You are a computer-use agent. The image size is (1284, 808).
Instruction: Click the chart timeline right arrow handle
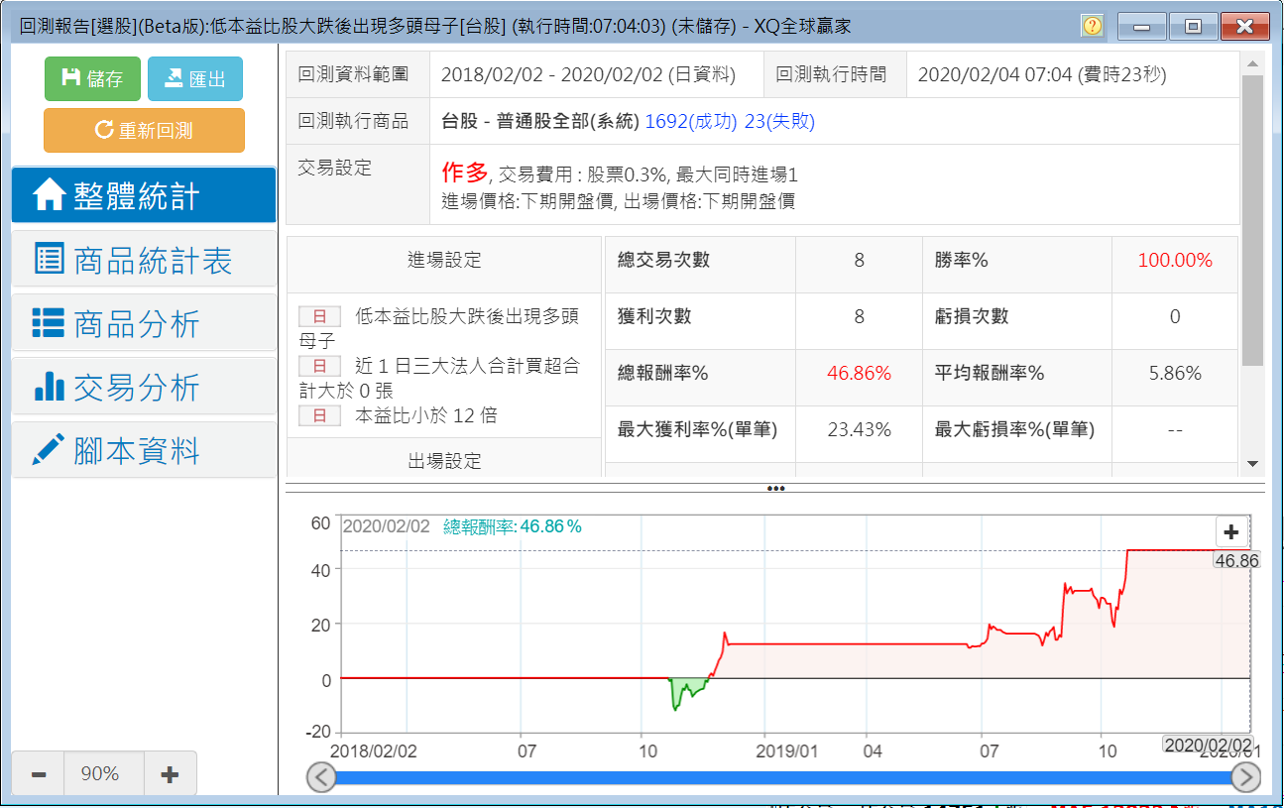pos(1245,778)
